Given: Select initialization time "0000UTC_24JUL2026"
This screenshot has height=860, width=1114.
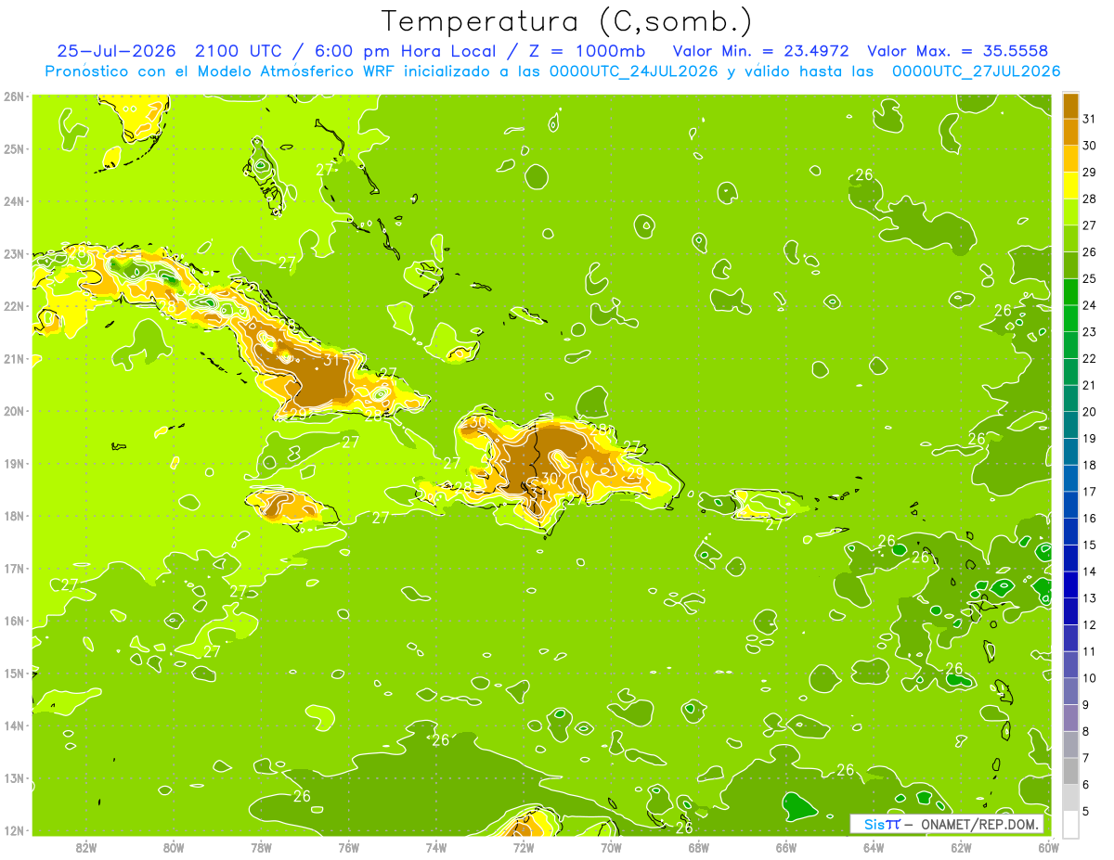Looking at the screenshot, I should pyautogui.click(x=633, y=71).
